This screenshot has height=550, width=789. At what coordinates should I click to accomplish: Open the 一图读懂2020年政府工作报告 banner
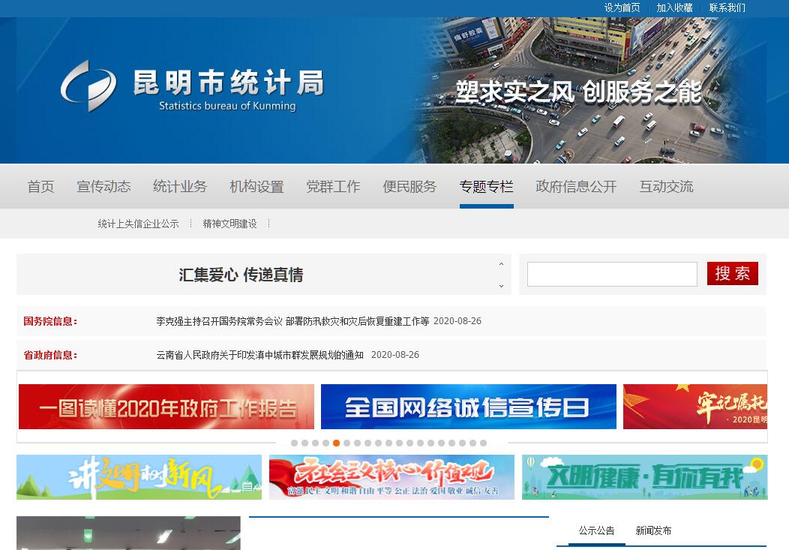[x=166, y=407]
